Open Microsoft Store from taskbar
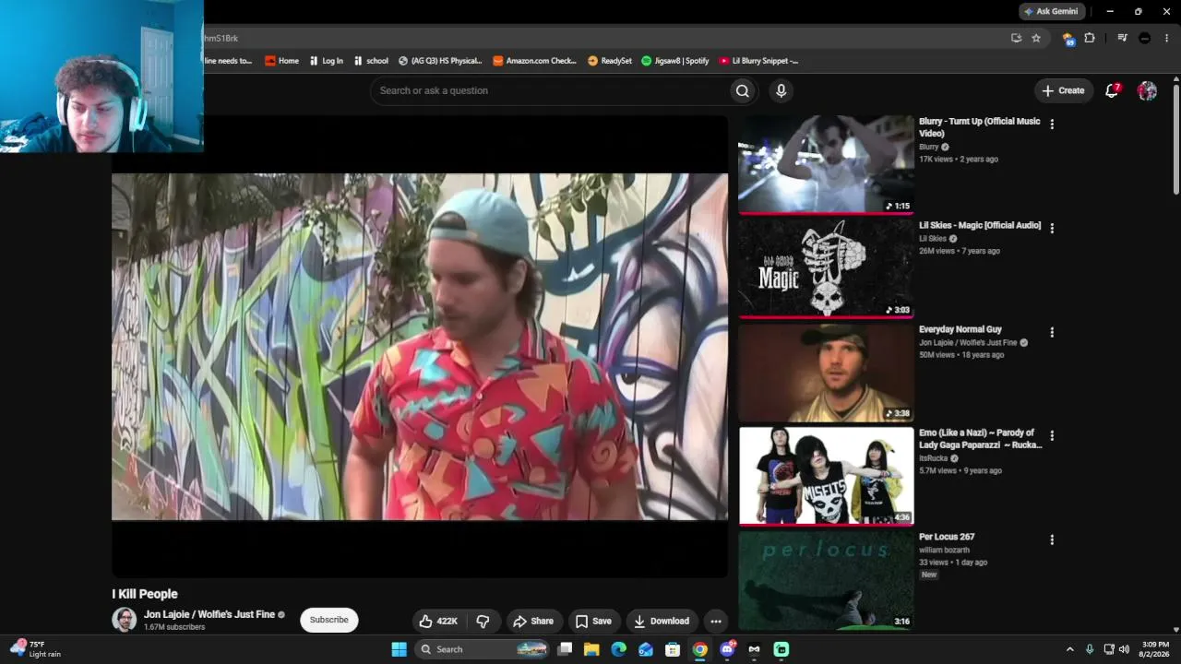 coord(673,649)
